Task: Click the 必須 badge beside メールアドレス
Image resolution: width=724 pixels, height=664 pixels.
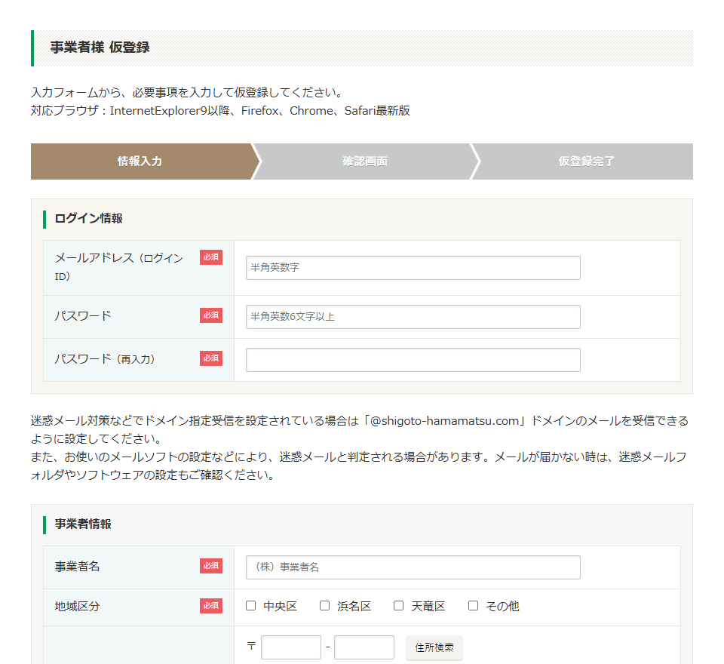Action: click(211, 258)
